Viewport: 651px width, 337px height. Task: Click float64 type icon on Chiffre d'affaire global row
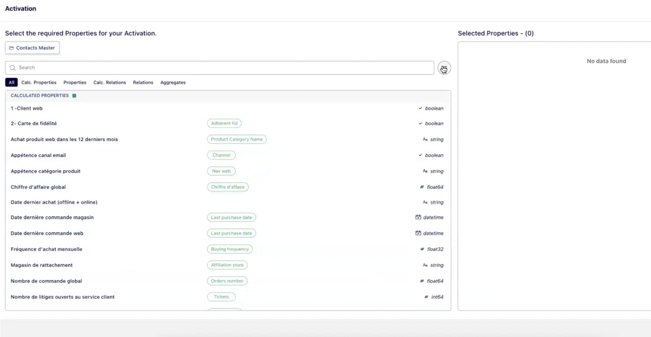pyautogui.click(x=422, y=187)
